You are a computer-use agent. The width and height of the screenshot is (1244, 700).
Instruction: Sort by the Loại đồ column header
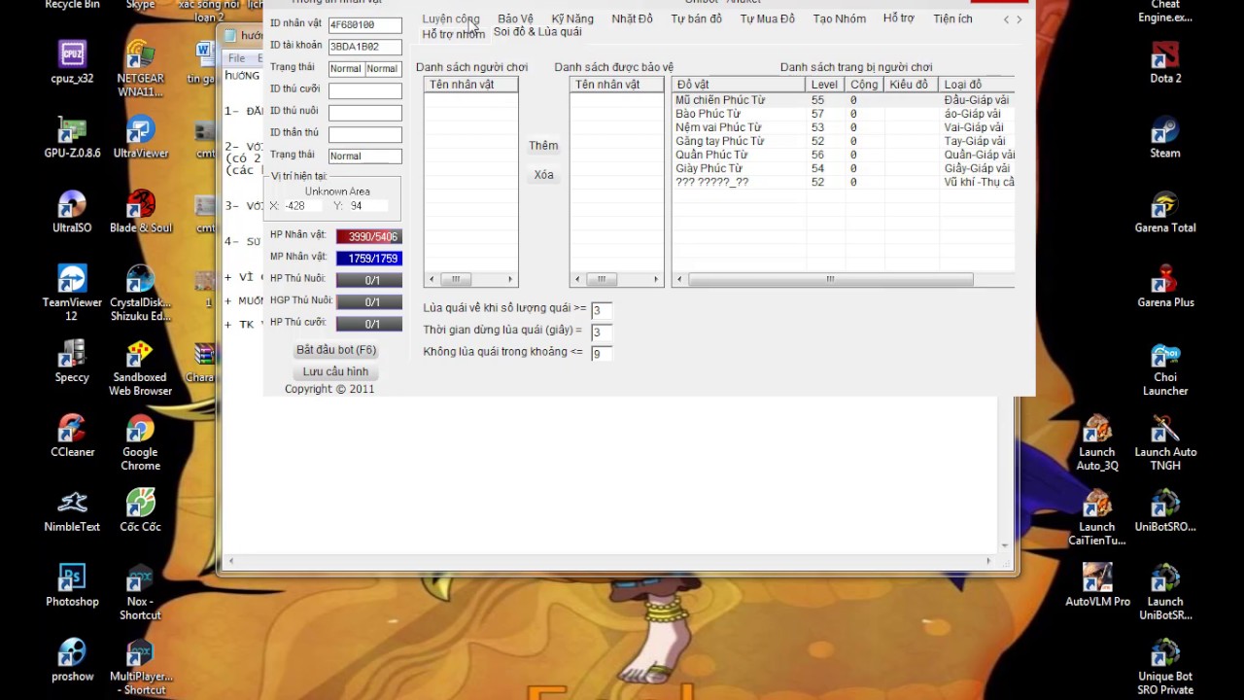pos(977,85)
